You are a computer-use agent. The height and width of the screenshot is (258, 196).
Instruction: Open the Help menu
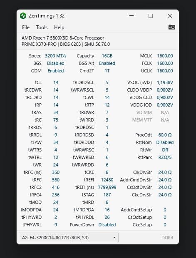click(59, 27)
